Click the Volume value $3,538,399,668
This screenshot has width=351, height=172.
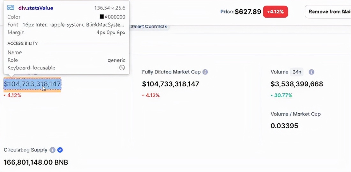coord(297,84)
